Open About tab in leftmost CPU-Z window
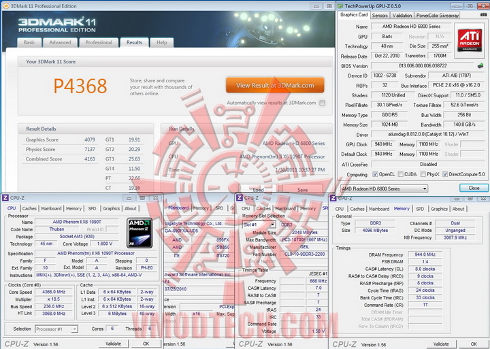 130,208
